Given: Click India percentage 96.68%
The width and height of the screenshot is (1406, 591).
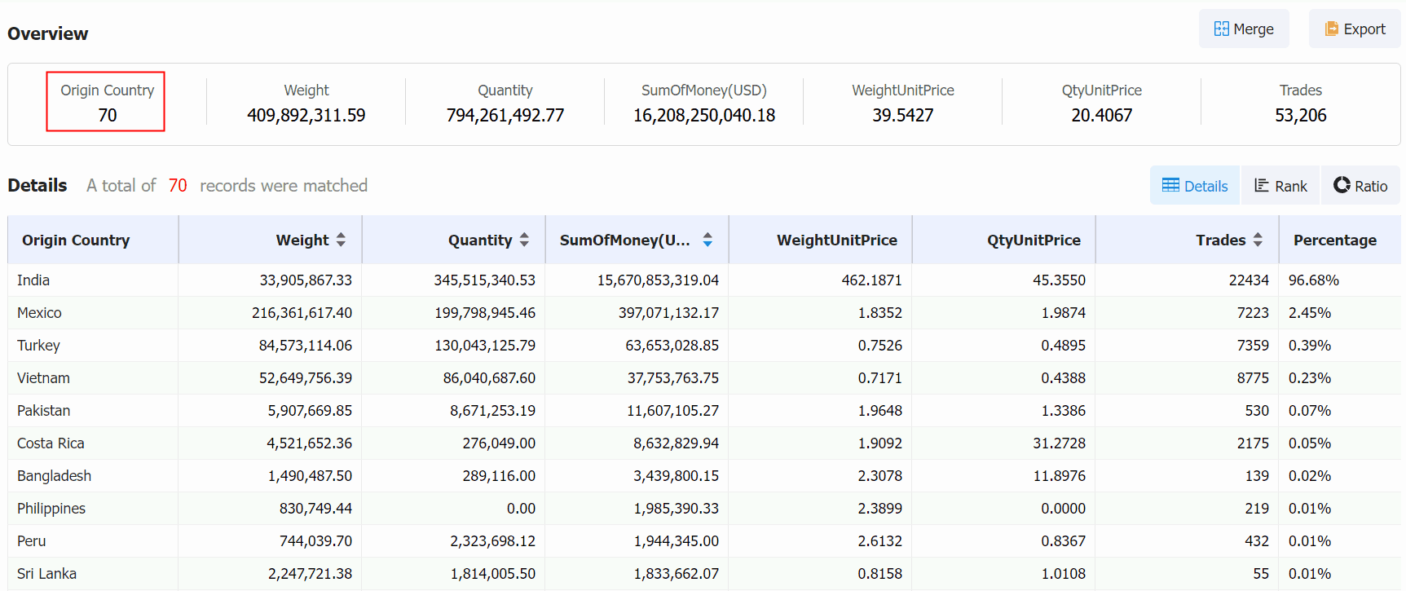Looking at the screenshot, I should [1314, 280].
